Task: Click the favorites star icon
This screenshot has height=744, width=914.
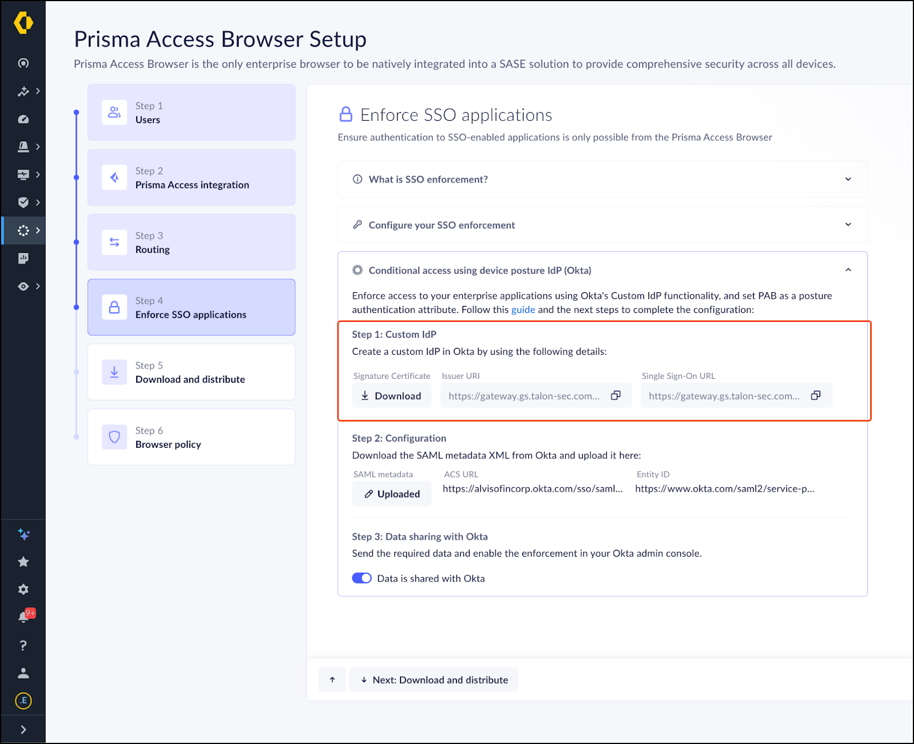Action: click(23, 562)
